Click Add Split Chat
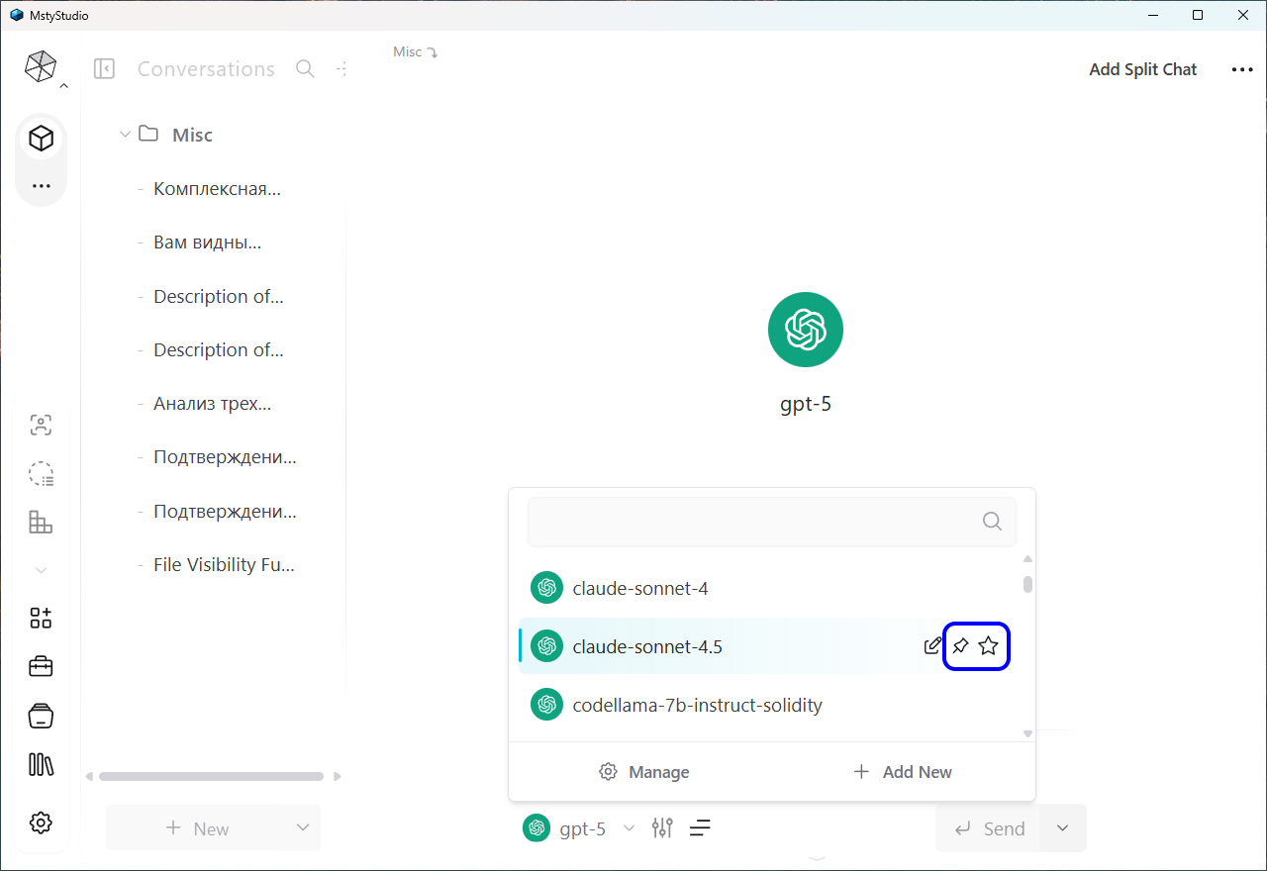1267x871 pixels. pos(1143,69)
